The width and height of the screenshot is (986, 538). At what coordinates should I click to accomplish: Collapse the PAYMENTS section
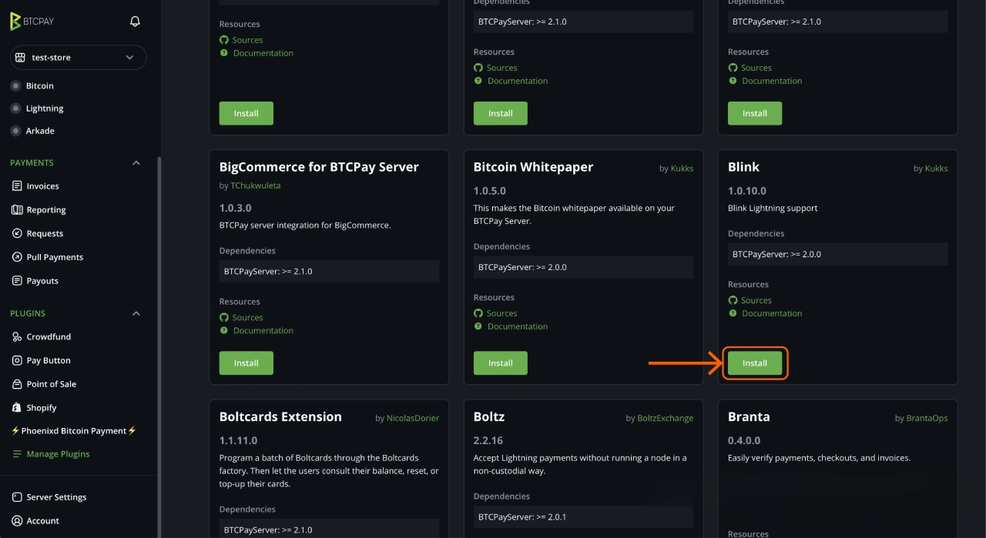point(136,162)
